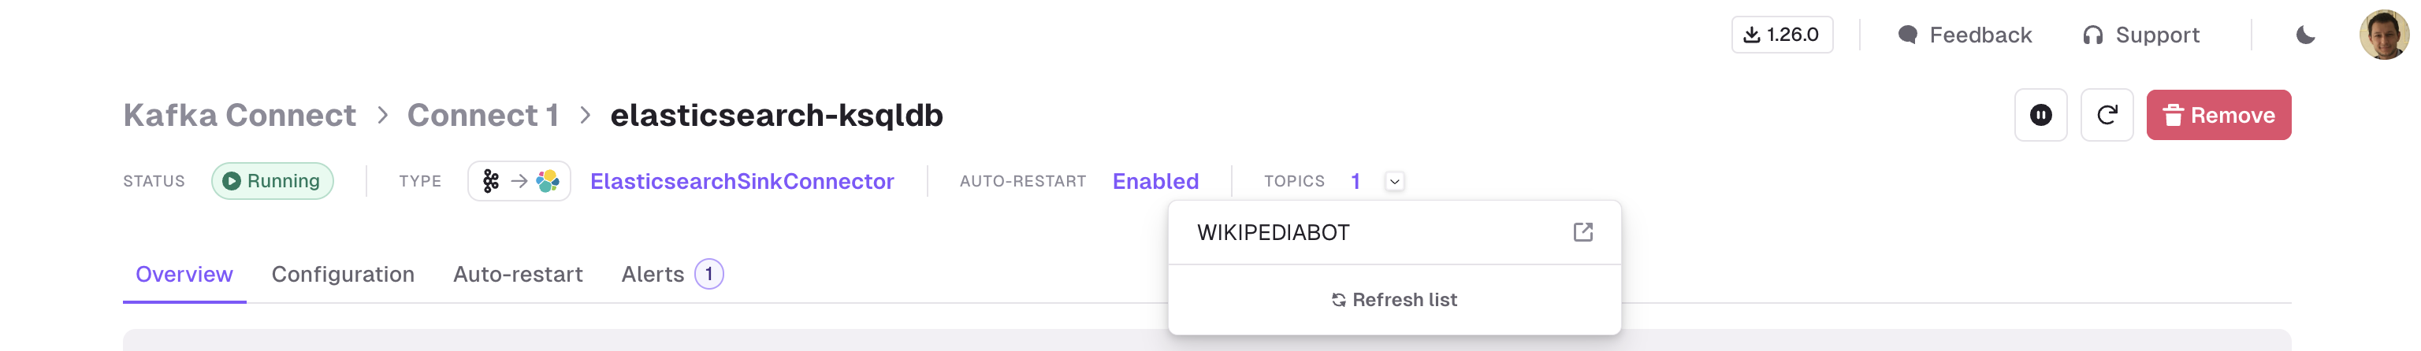
Task: Collapse the Topics dropdown chevron
Action: point(1394,181)
